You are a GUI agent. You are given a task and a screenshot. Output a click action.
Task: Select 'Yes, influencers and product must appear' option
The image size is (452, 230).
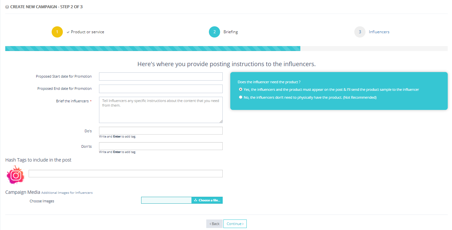point(240,89)
